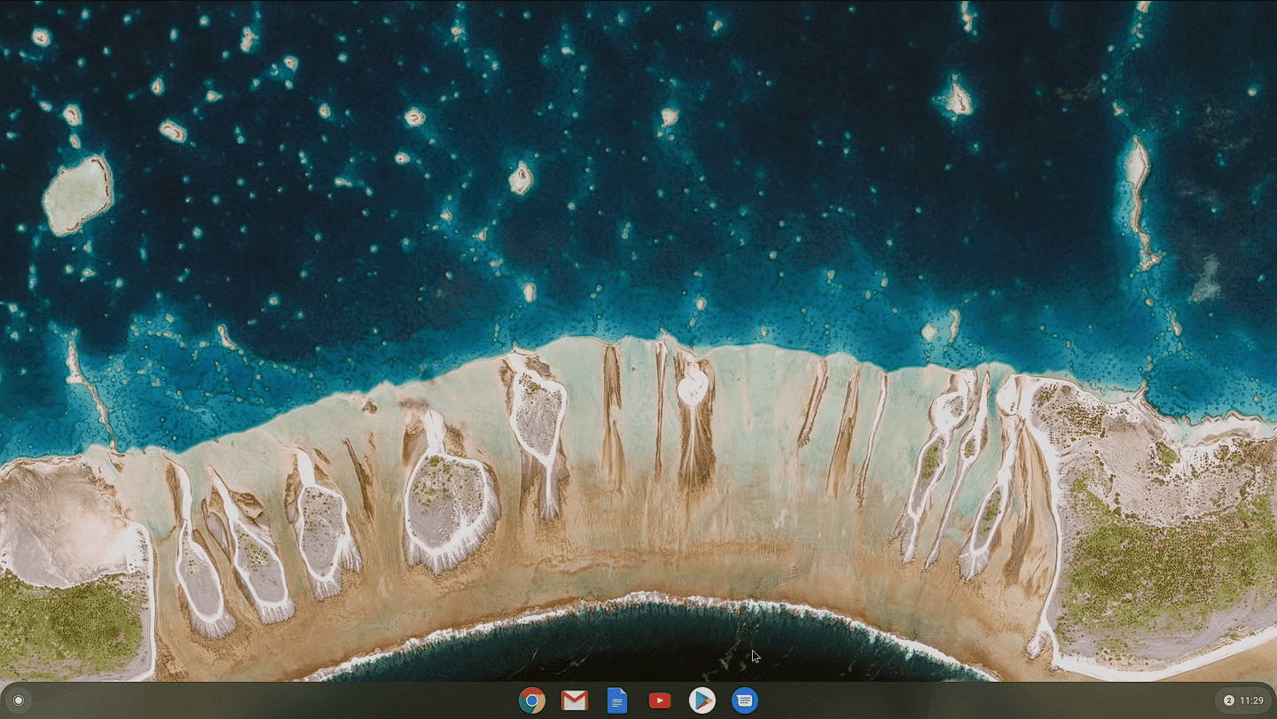The width and height of the screenshot is (1277, 719).
Task: Click the small island in upper center lagoon
Action: click(x=521, y=177)
